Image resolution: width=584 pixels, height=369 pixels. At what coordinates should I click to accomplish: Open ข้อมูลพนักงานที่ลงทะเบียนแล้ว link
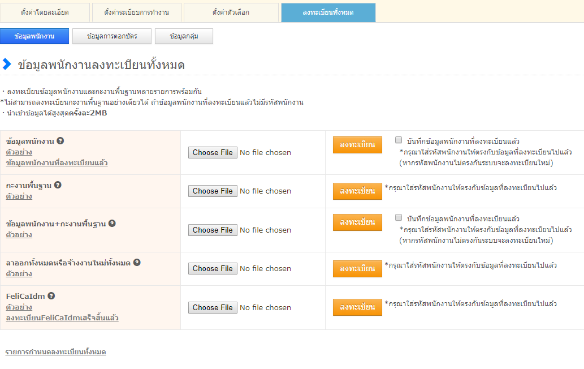[57, 163]
